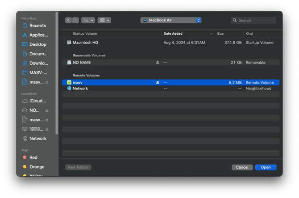Filter by the Orange tag

pyautogui.click(x=33, y=167)
